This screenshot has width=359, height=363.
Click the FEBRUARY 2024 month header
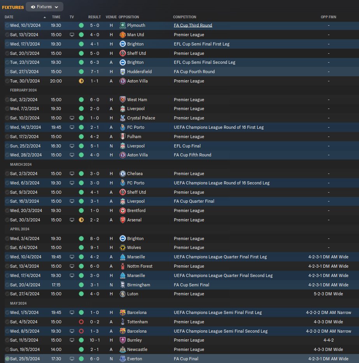[x=23, y=90]
